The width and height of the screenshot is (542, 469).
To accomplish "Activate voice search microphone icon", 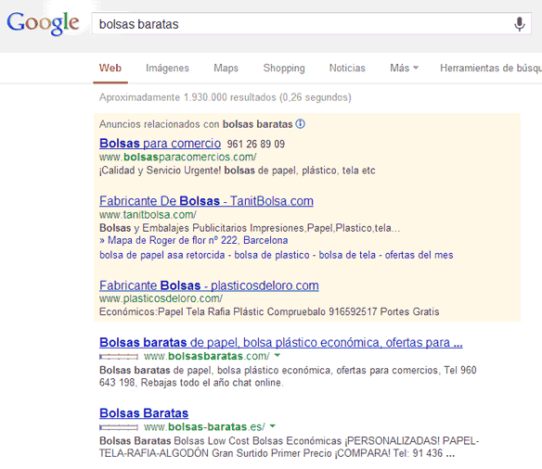I will [519, 24].
